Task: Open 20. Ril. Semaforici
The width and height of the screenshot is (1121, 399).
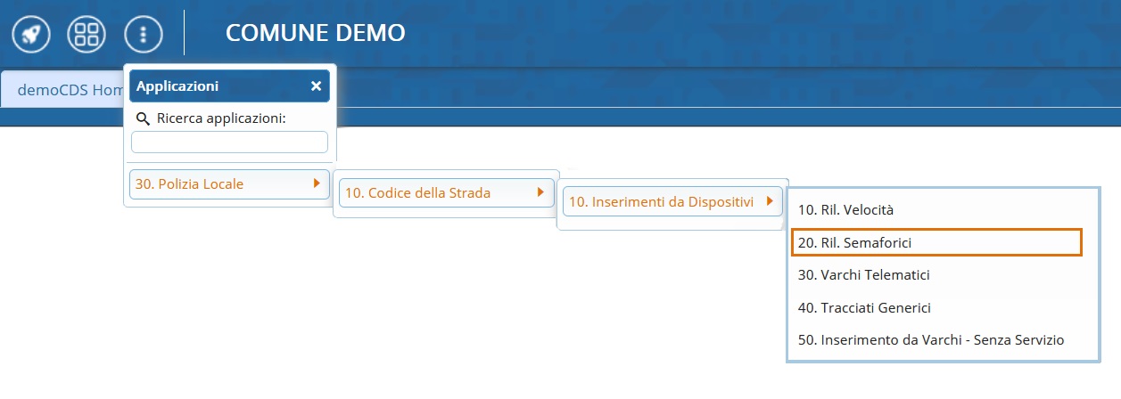Action: pyautogui.click(x=854, y=242)
